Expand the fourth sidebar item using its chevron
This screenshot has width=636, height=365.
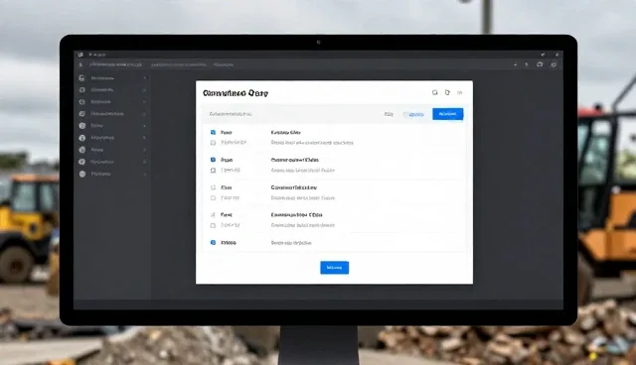coord(145,114)
